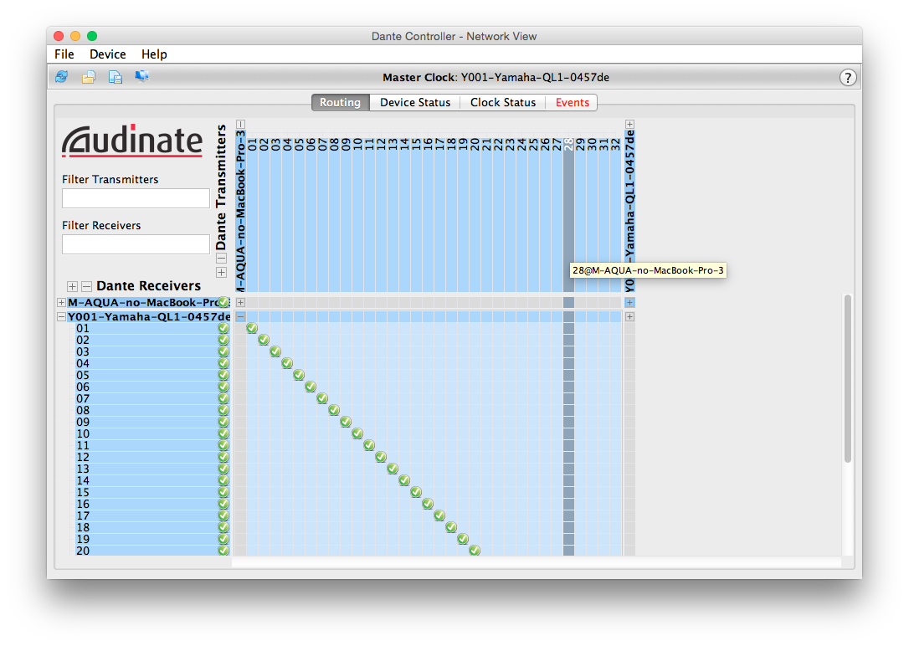Open the help question mark button
Screen dimensions: 909x646
(848, 78)
